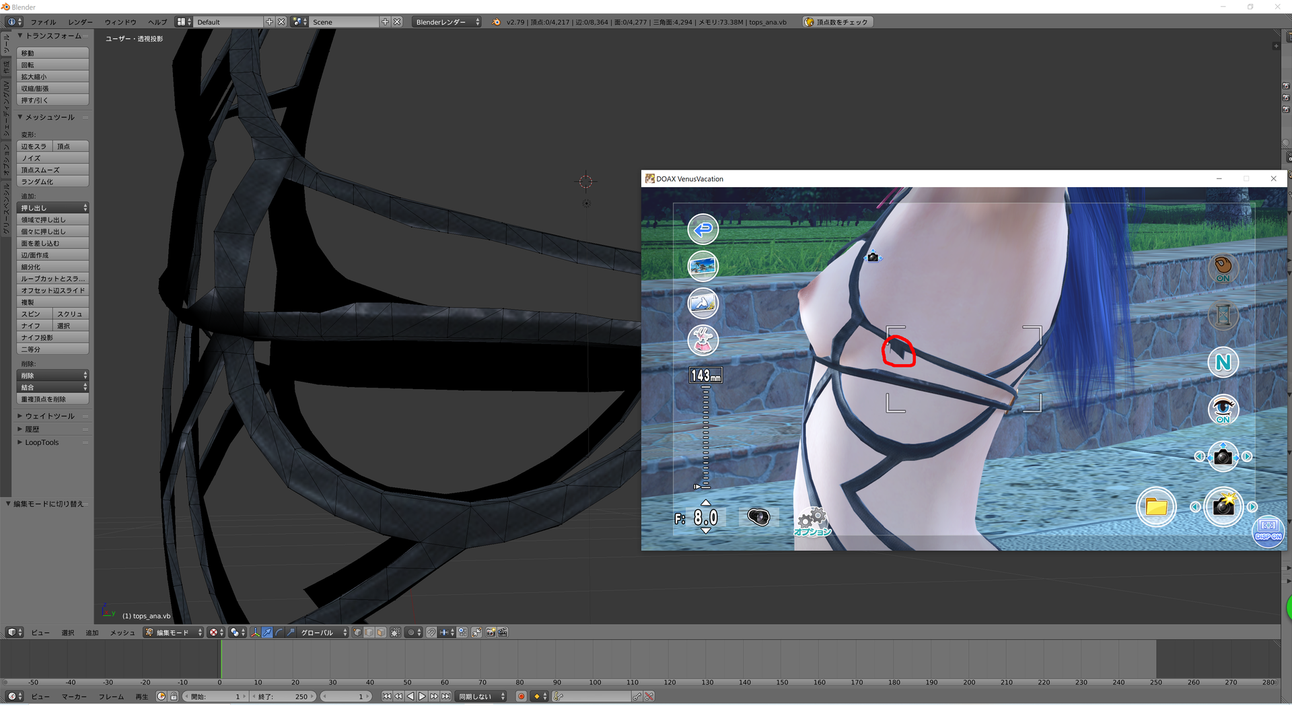Select face selection mode cube icon
The image size is (1292, 727).
pyautogui.click(x=381, y=632)
